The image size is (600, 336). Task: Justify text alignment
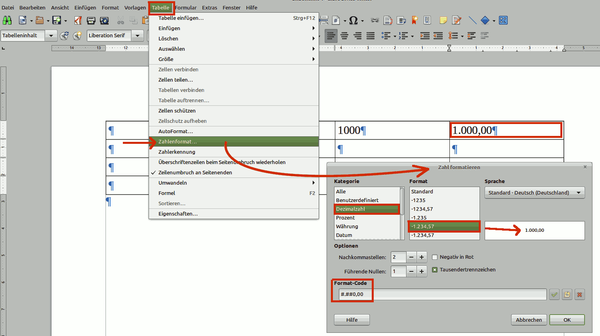pos(371,36)
